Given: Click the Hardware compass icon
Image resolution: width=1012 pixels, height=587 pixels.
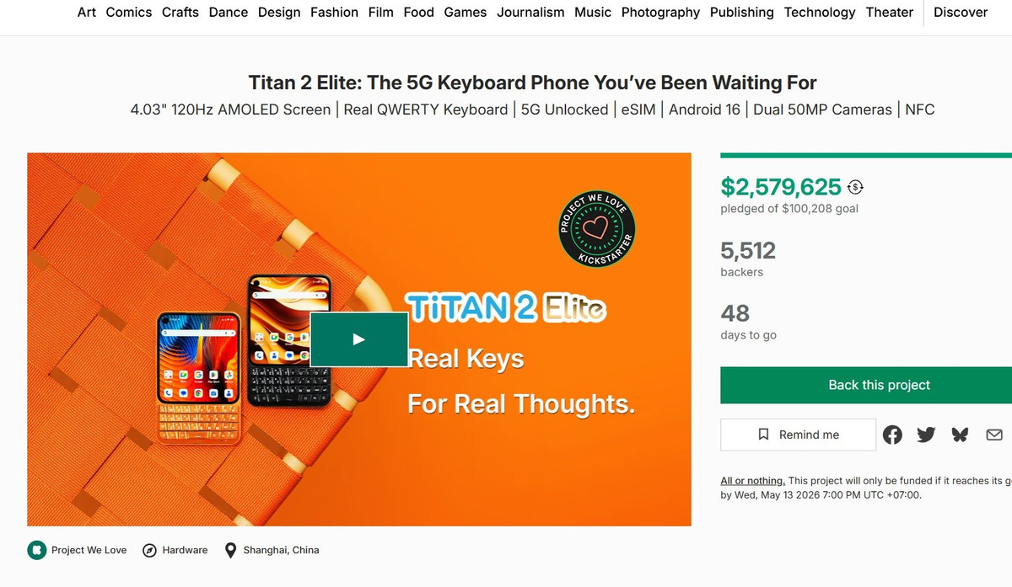Looking at the screenshot, I should coord(149,550).
